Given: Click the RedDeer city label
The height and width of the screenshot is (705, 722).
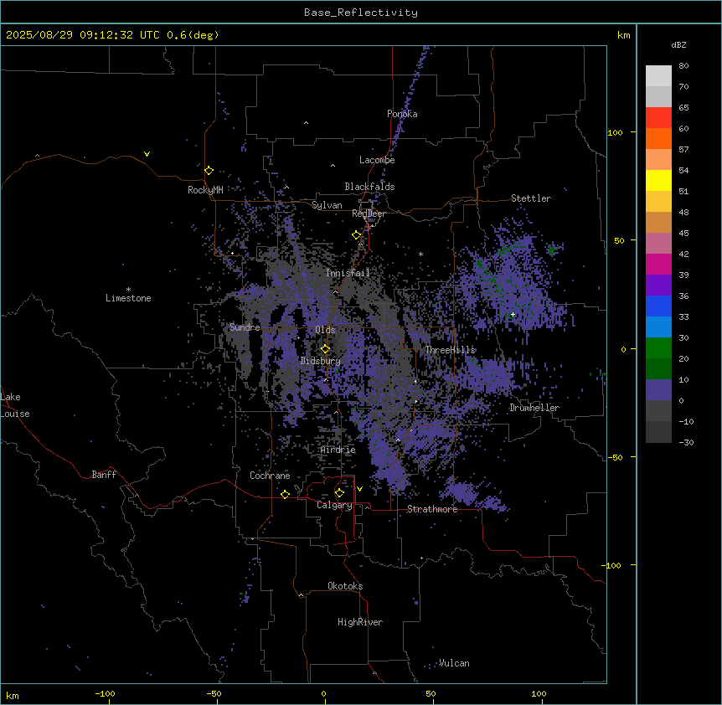Looking at the screenshot, I should [369, 214].
